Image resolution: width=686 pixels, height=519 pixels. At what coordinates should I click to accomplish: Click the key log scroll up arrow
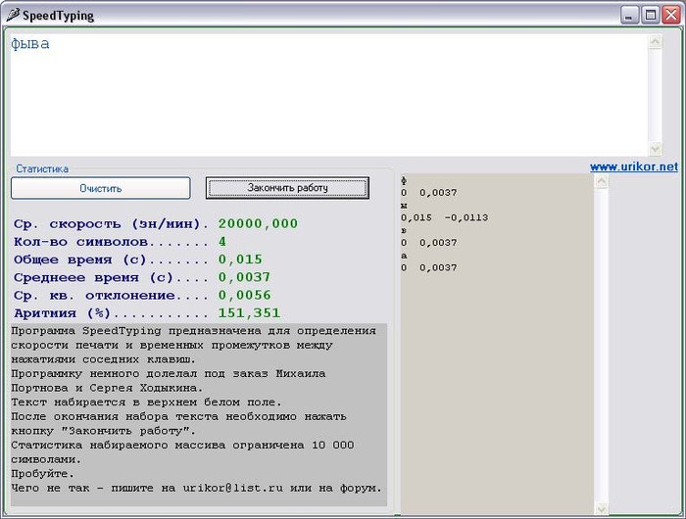[x=602, y=180]
